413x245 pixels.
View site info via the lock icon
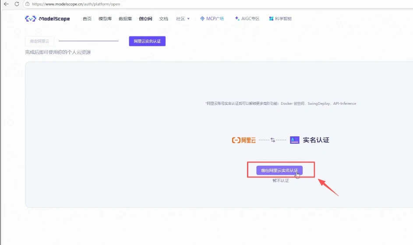[x=28, y=4]
